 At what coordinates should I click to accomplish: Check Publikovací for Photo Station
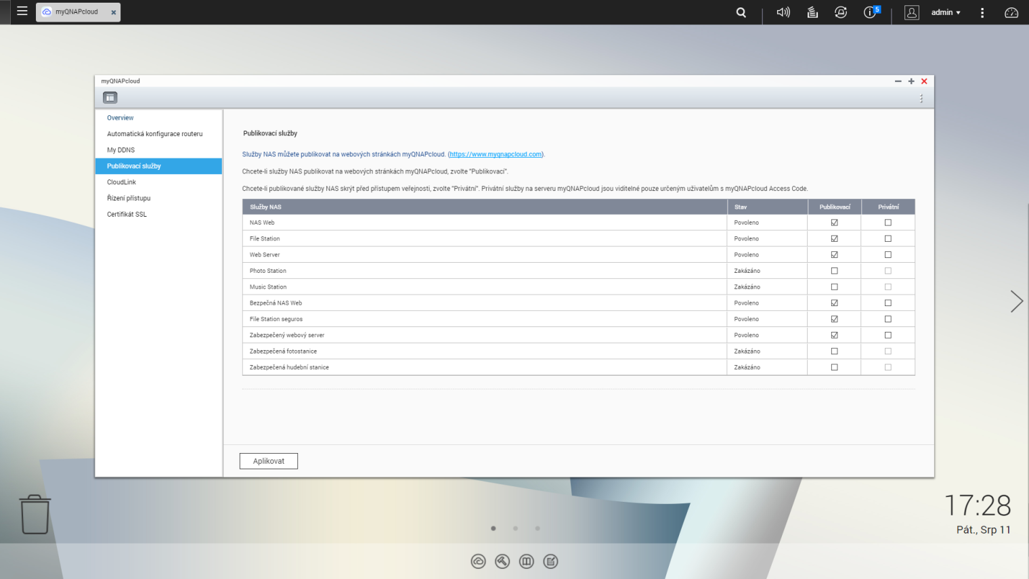[834, 271]
